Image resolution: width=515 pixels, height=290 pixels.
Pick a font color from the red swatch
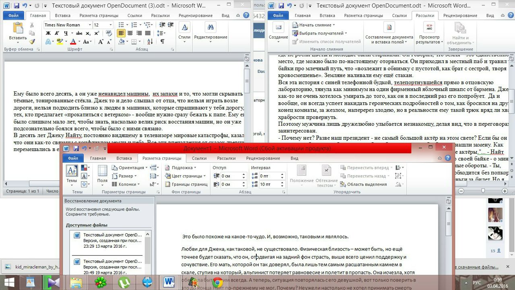(x=73, y=41)
